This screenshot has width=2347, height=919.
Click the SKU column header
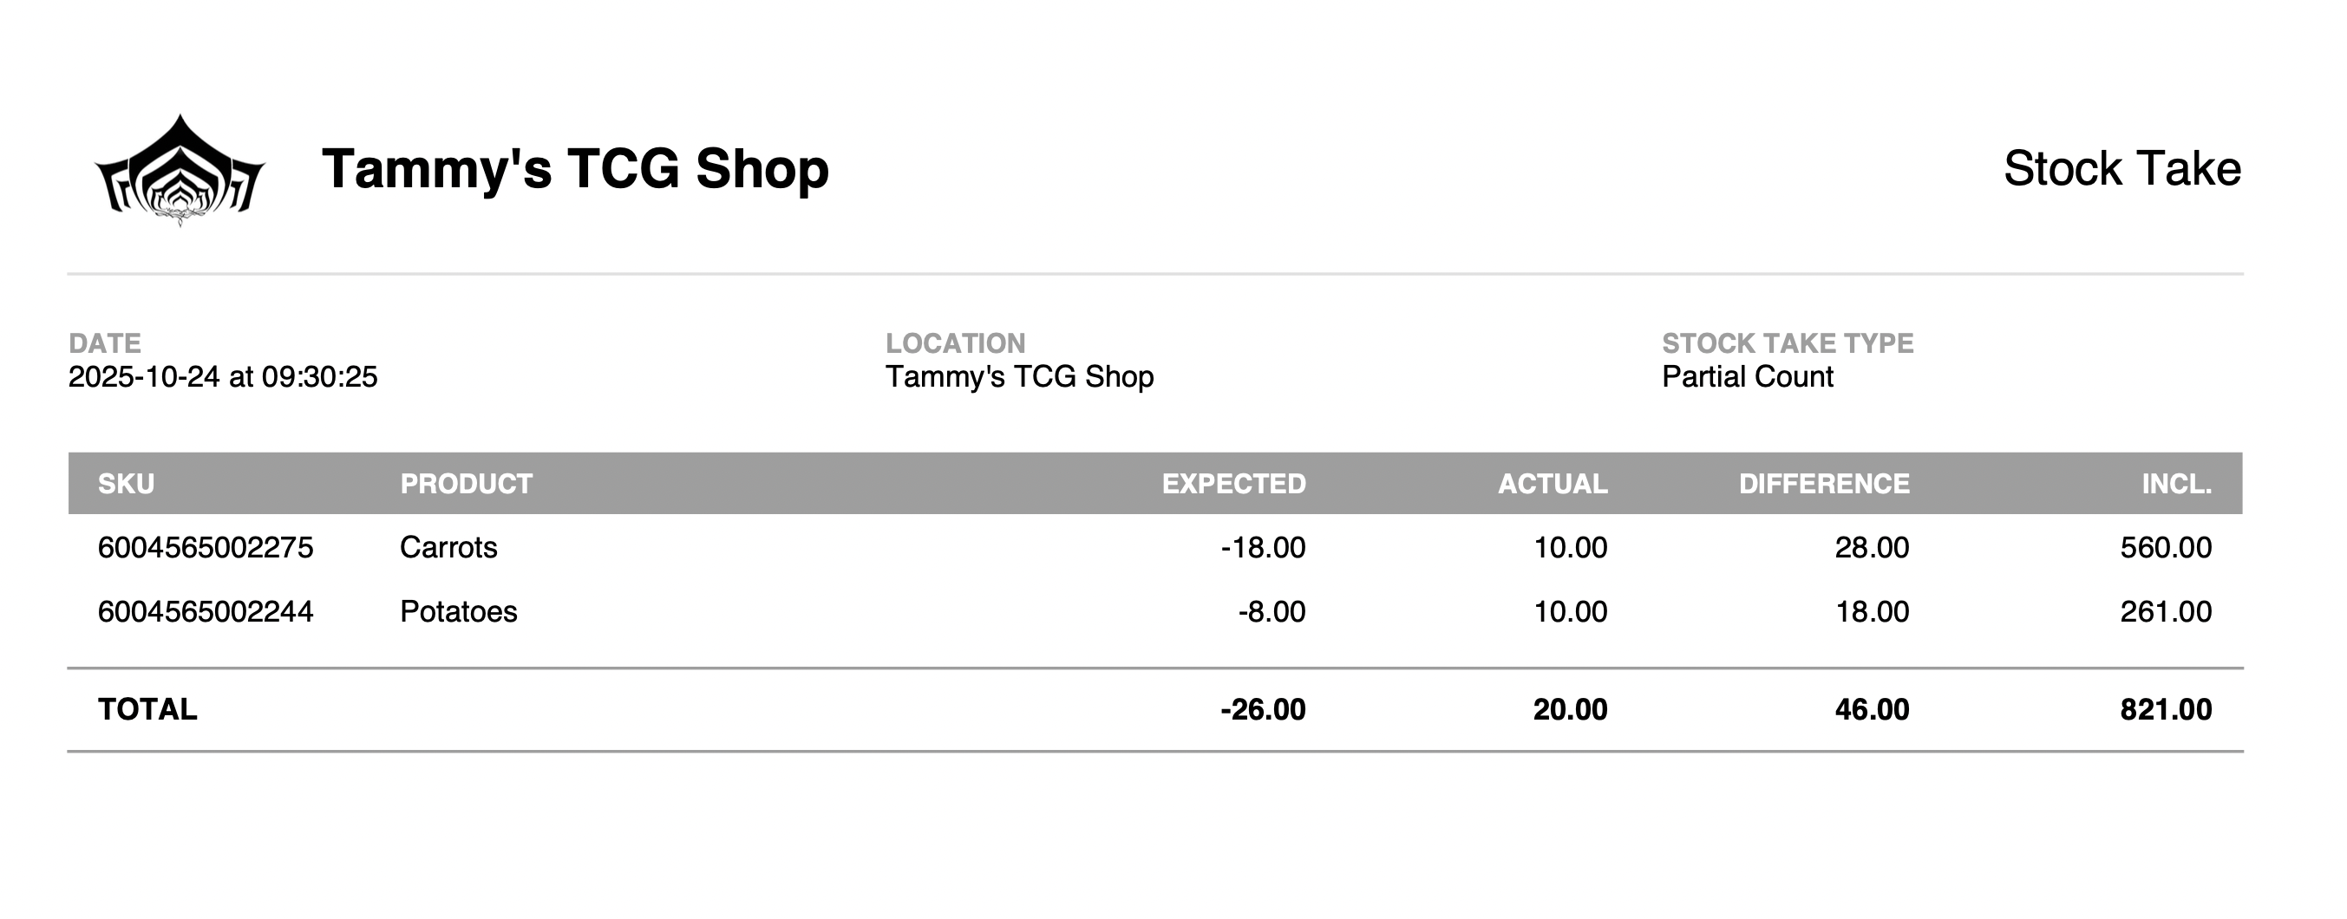tap(126, 484)
